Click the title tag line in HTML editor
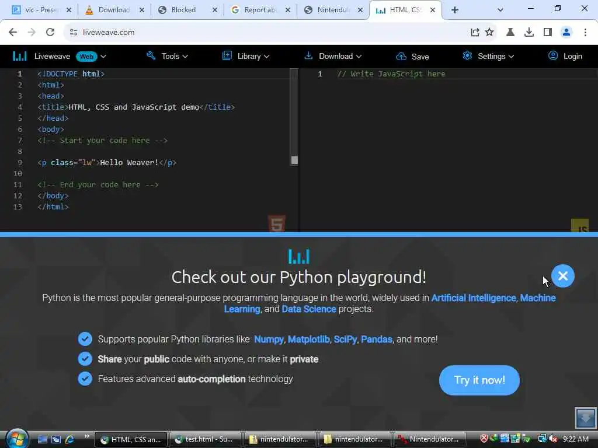The width and height of the screenshot is (598, 448). (136, 107)
